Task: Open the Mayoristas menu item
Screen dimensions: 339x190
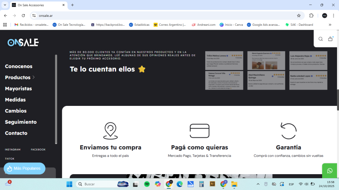Action: point(18,88)
